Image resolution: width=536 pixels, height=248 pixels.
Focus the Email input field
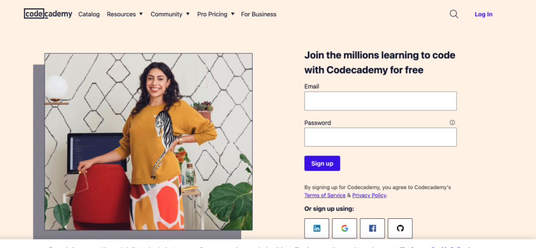coord(380,101)
